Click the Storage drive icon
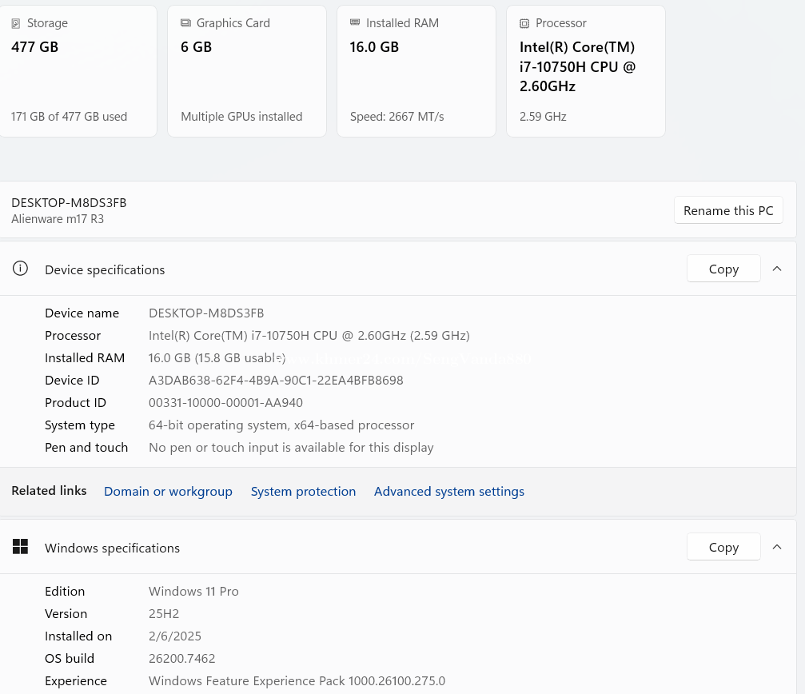Image resolution: width=805 pixels, height=694 pixels. (16, 23)
